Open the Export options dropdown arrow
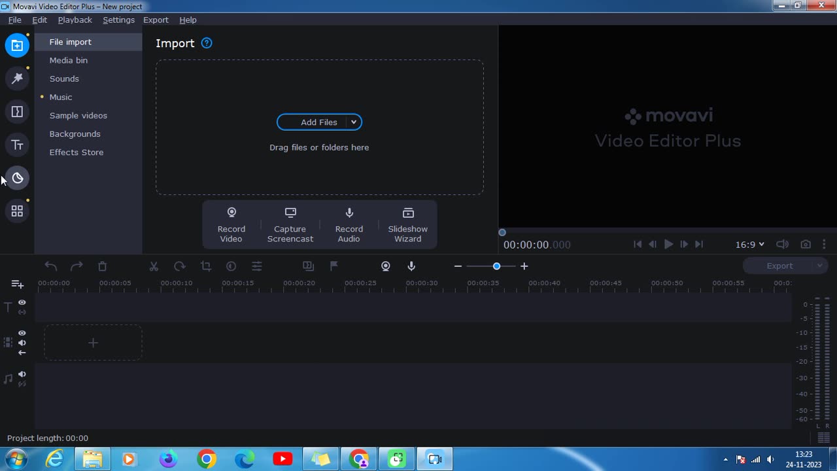This screenshot has width=837, height=471. click(819, 266)
